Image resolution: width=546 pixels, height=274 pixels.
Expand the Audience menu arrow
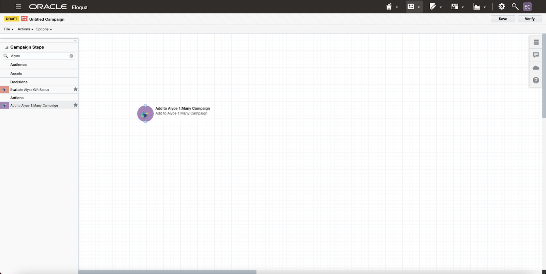point(463,7)
